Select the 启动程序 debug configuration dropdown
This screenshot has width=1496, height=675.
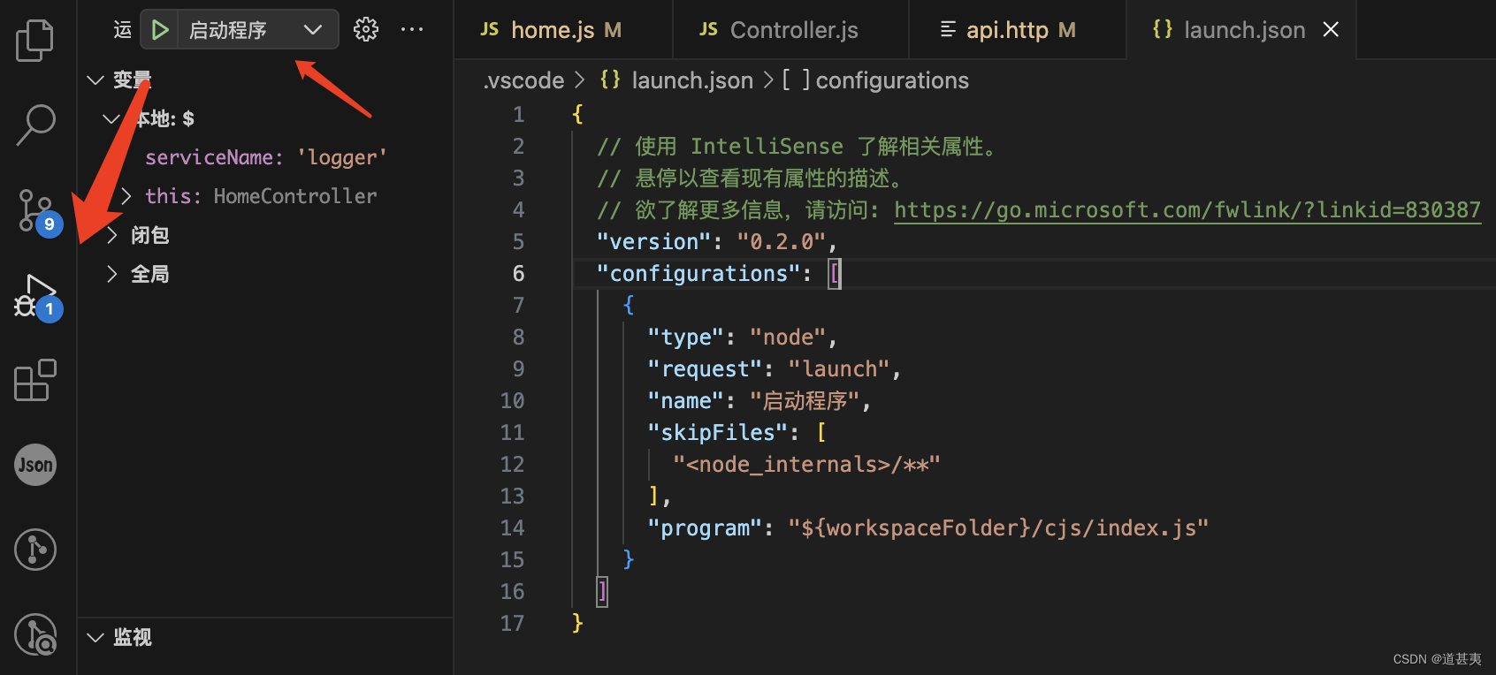pyautogui.click(x=256, y=30)
